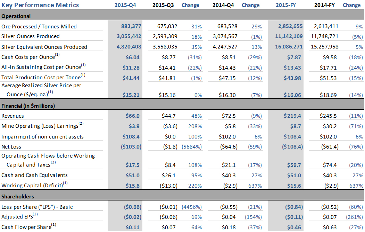
Task: Select the 2014-Q4 column header
Action: (223, 5)
